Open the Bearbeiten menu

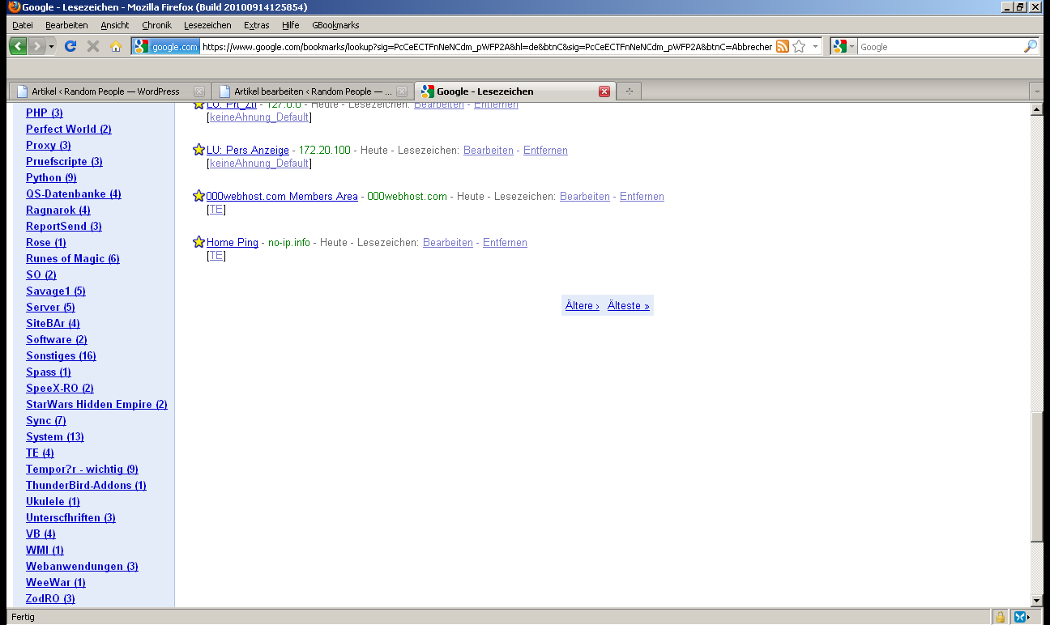click(x=66, y=25)
